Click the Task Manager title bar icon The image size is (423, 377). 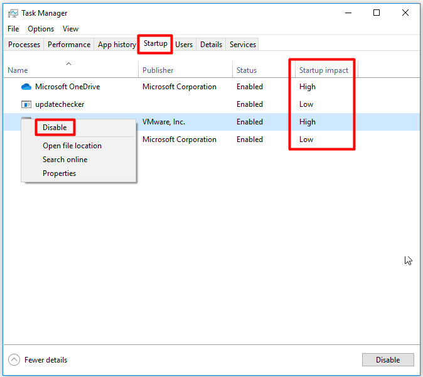[13, 13]
